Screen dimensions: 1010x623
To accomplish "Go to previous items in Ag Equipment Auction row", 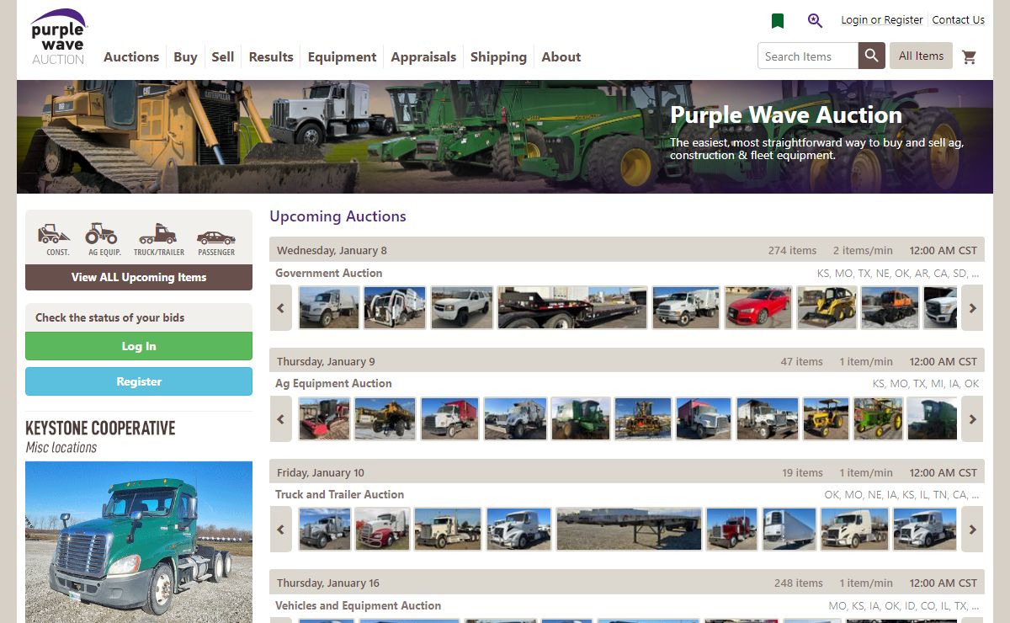I will point(281,419).
